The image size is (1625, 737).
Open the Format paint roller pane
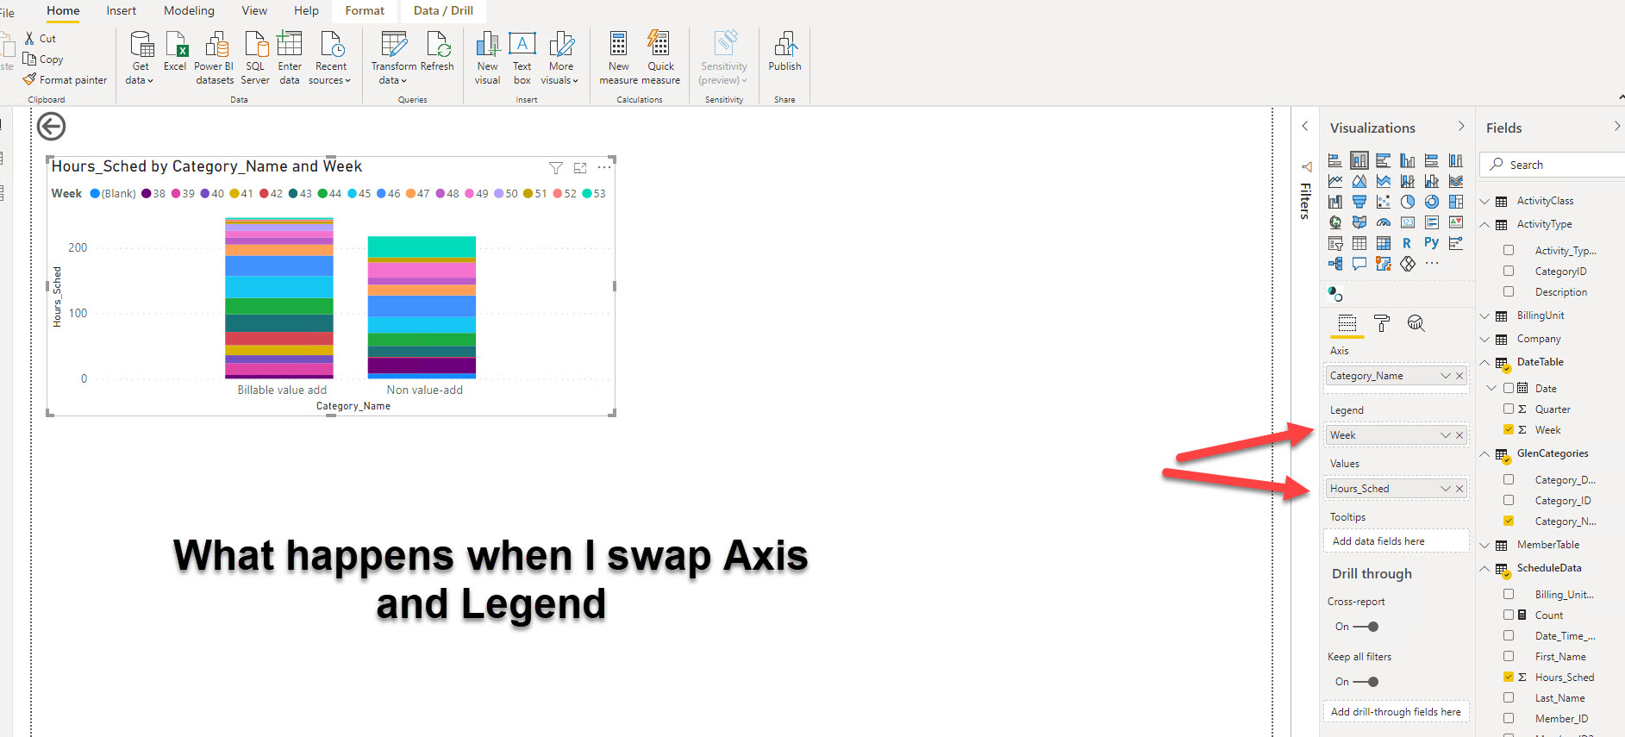(1381, 323)
